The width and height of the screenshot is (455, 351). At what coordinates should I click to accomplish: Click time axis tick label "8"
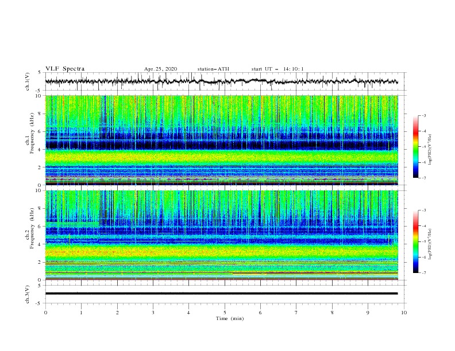(x=332, y=313)
